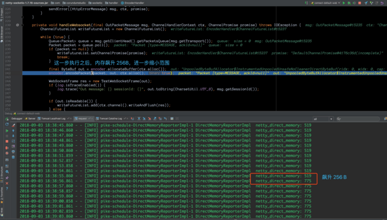
Task: Click netty-socketio-1.7.16-sources.jar breadcrumb
Action: (x=25, y=3)
